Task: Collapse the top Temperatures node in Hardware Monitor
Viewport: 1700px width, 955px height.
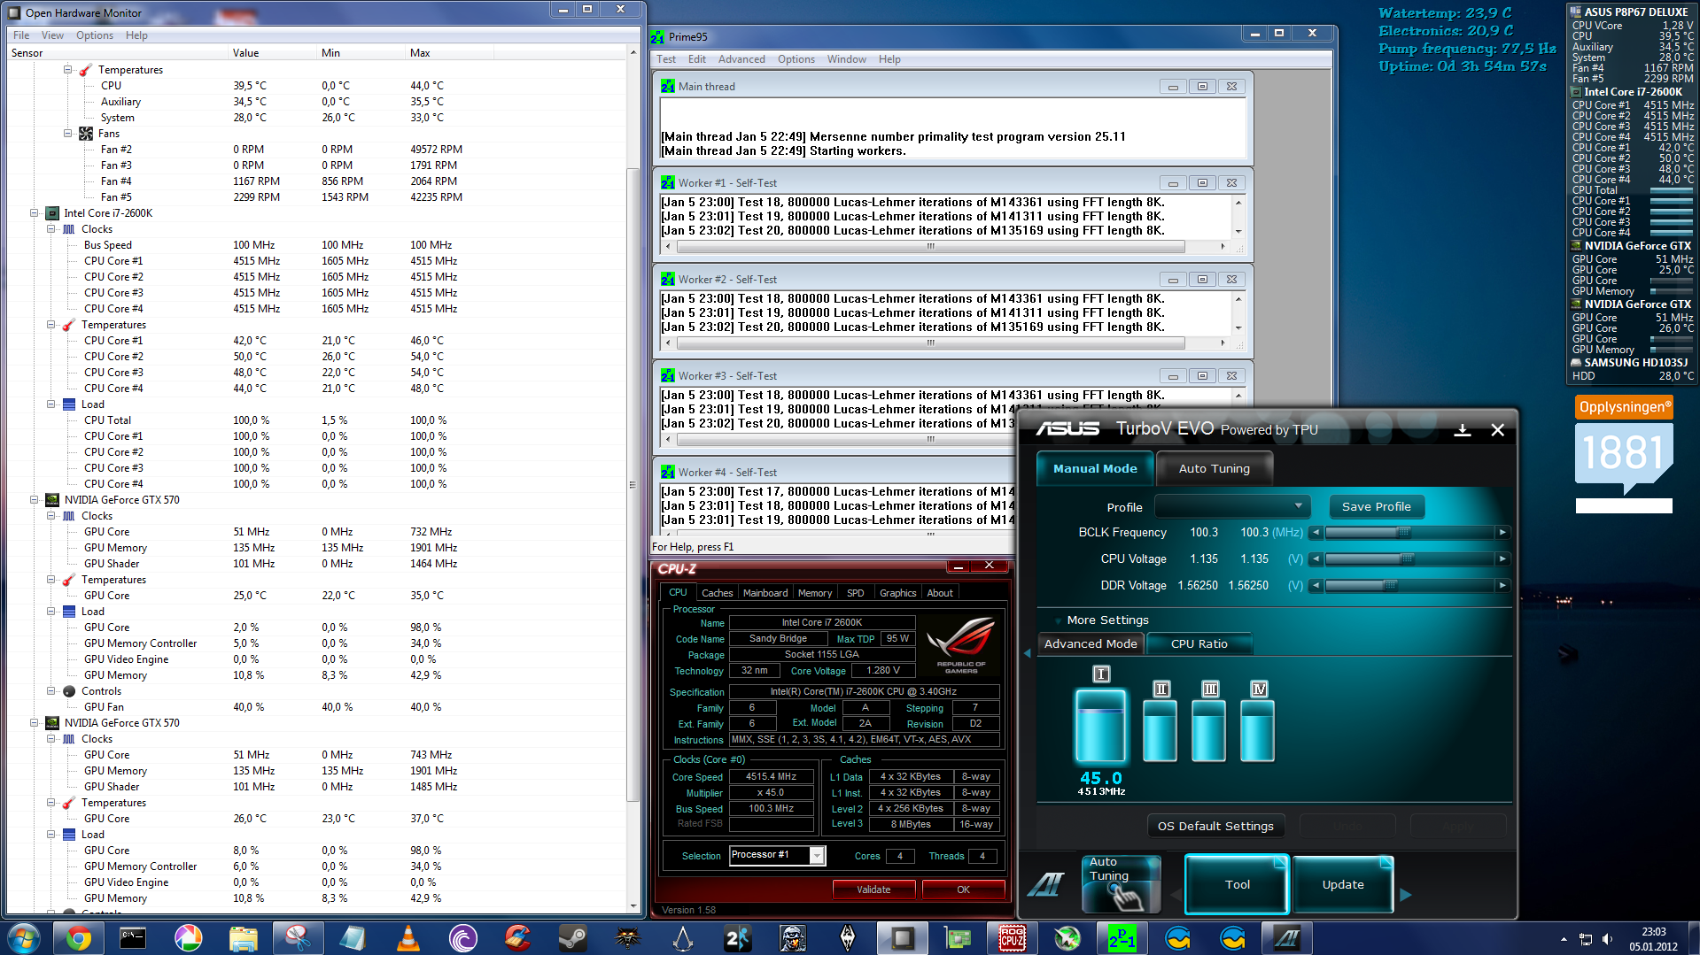Action: 68,69
